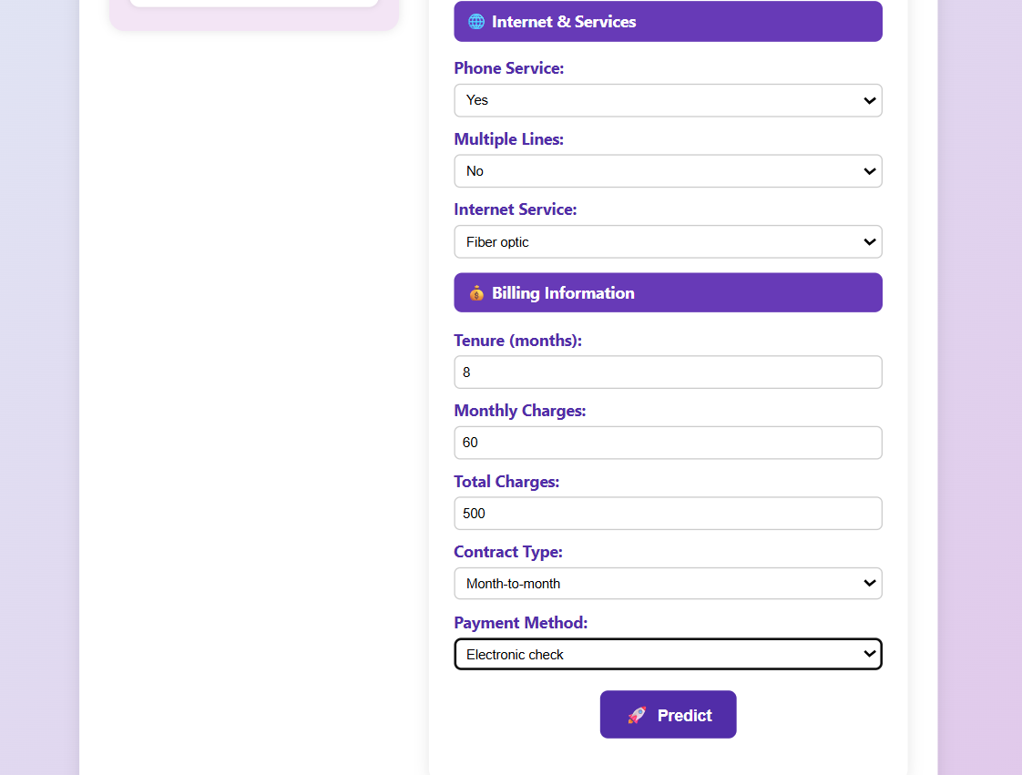Open the Phone Service dropdown
This screenshot has width=1022, height=775.
point(668,100)
